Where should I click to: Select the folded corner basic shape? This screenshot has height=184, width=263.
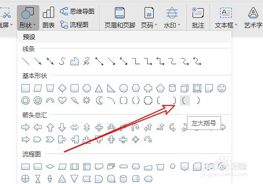[x=209, y=88]
